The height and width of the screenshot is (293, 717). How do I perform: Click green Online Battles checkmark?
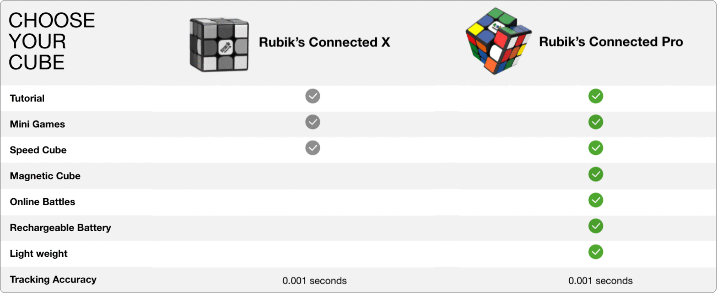click(x=596, y=200)
